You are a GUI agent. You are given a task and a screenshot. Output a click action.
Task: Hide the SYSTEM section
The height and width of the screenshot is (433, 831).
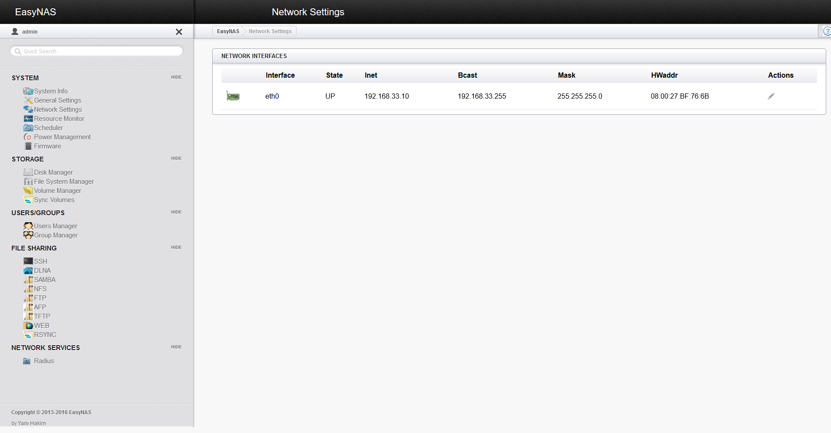pyautogui.click(x=176, y=77)
